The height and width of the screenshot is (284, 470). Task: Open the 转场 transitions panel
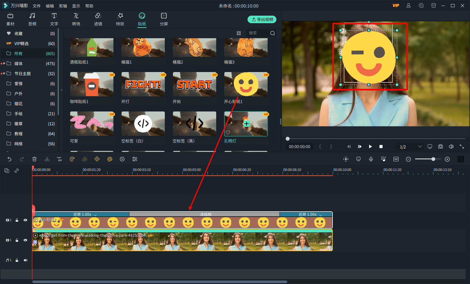click(x=76, y=19)
